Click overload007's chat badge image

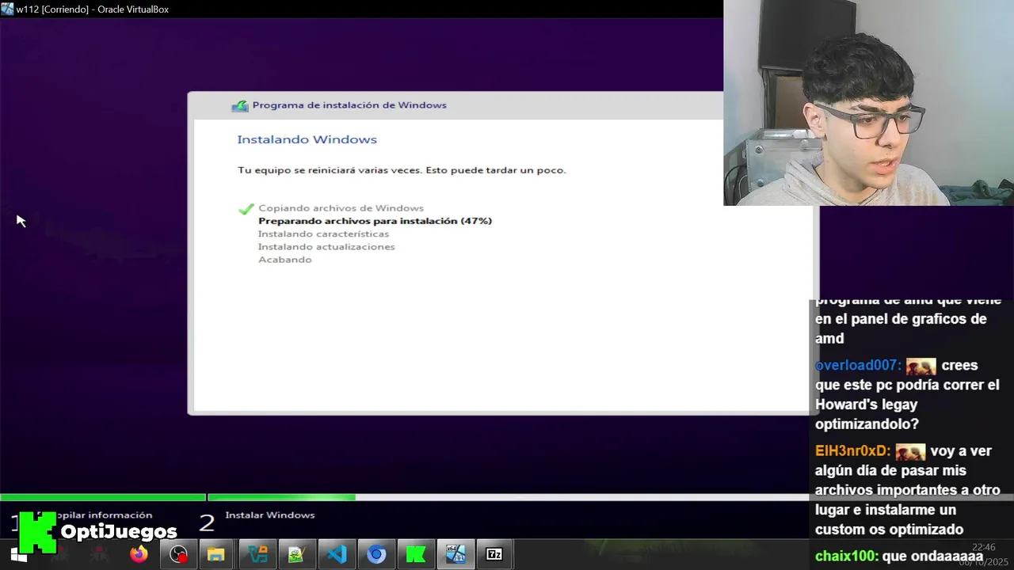(921, 366)
